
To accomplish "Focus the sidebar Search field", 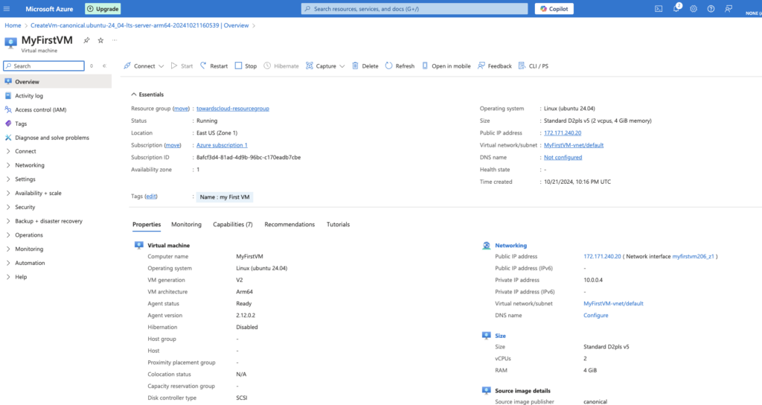I will 44,66.
